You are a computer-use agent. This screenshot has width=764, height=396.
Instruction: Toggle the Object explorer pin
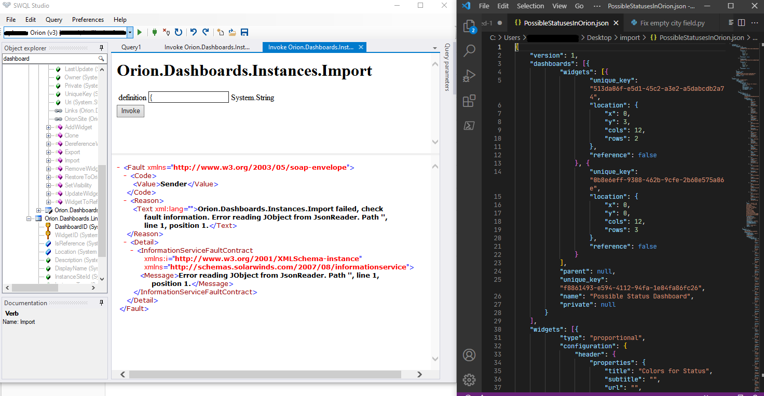coord(102,48)
